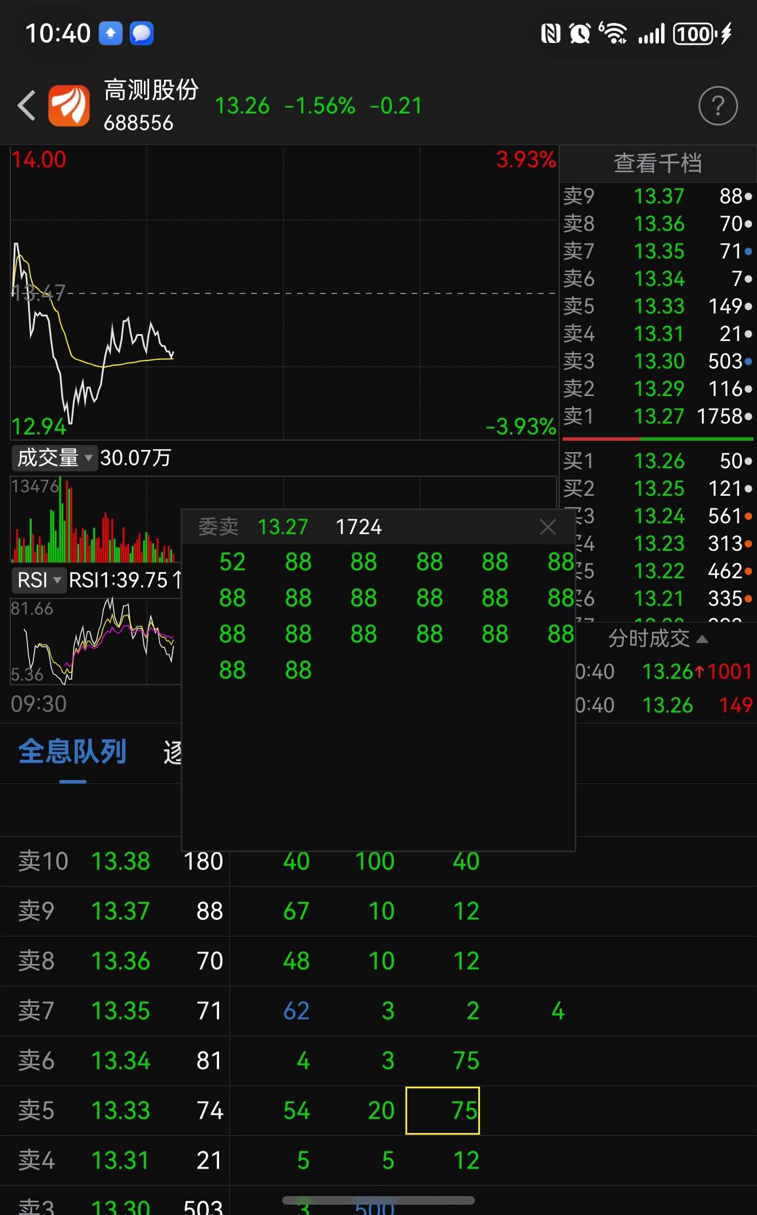Viewport: 757px width, 1215px height.
Task: Collapse the 分时成交 panel arrow
Action: click(702, 639)
